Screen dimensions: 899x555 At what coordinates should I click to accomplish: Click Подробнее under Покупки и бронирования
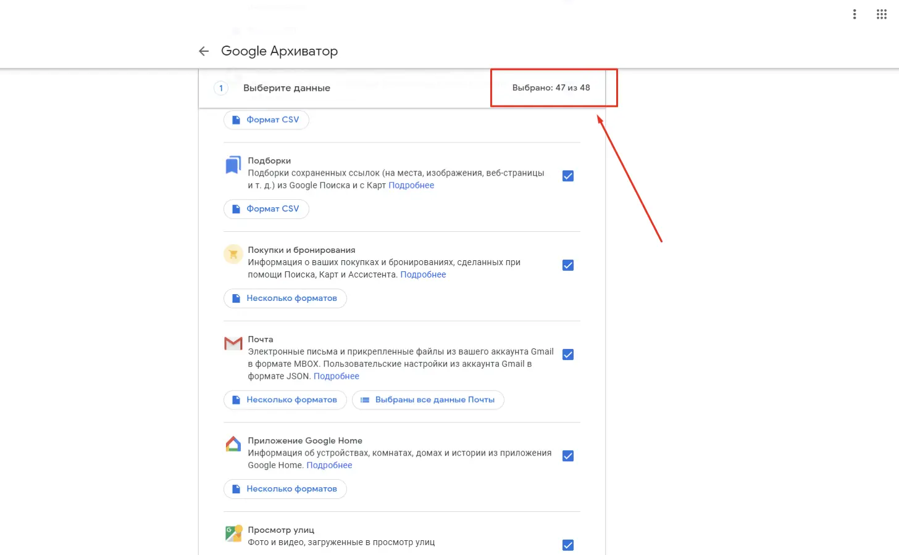[x=423, y=274]
